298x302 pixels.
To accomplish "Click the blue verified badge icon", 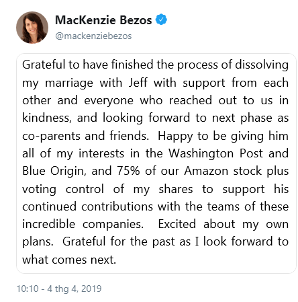I will pyautogui.click(x=161, y=20).
